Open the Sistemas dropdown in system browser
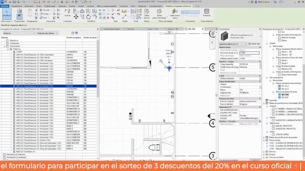The height and width of the screenshot is (171, 305). 19,33
